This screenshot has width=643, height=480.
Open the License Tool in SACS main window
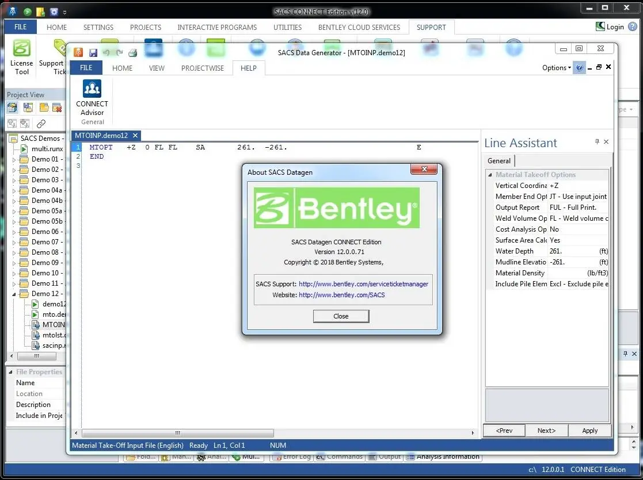21,56
